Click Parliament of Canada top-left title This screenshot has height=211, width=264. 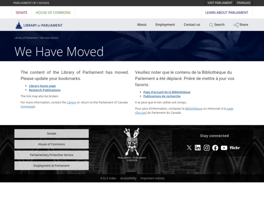click(31, 3)
